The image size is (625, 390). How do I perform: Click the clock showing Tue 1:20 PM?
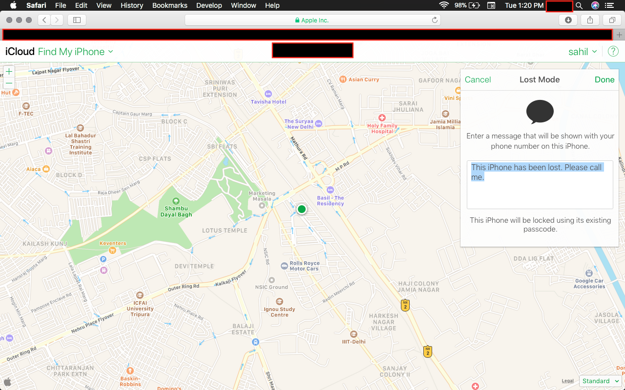(524, 5)
